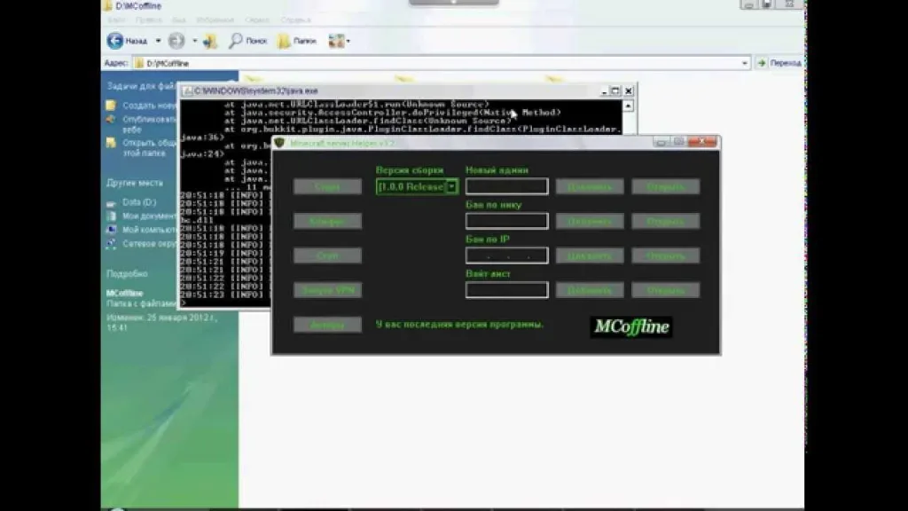908x511 pixels.
Task: Toggle the Folders pane via folder icon
Action: (284, 41)
